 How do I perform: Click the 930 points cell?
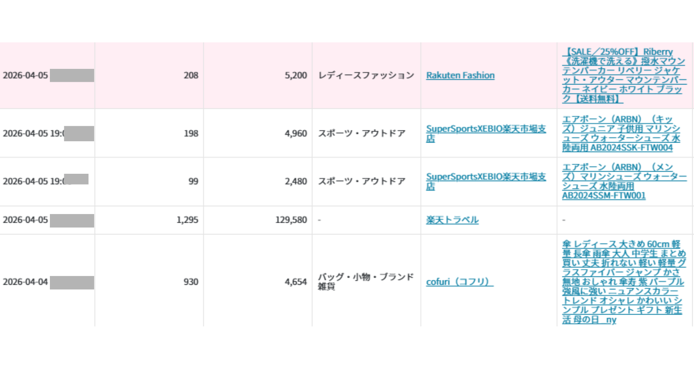191,282
